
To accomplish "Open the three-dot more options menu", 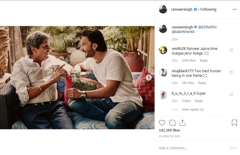I will (234, 9).
